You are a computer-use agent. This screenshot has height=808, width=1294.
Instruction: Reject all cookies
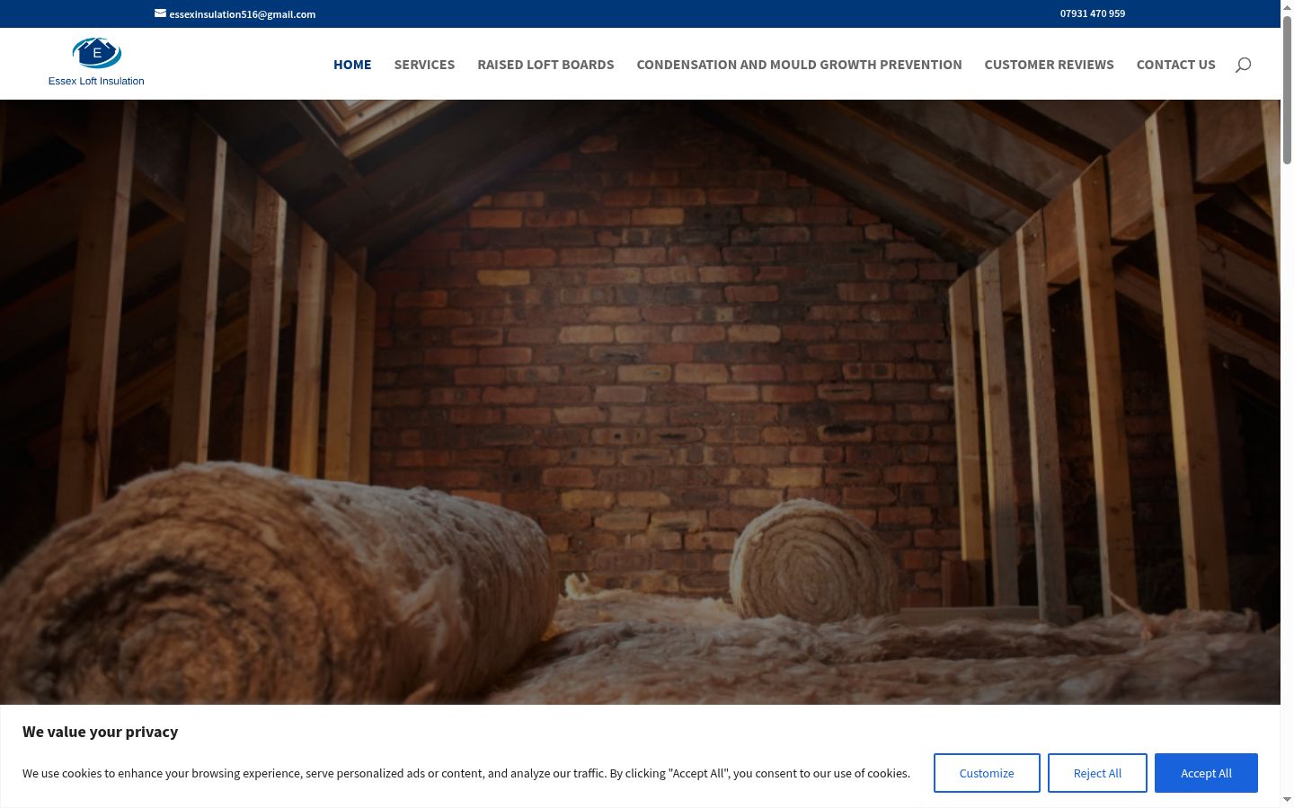tap(1097, 773)
